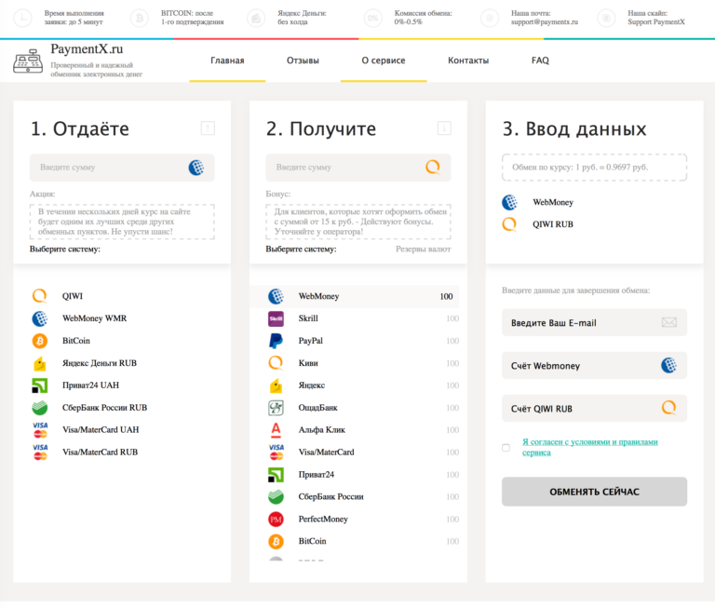The width and height of the screenshot is (715, 608).
Task: Click WebMoney entry in Ввод данных panel
Action: (538, 202)
